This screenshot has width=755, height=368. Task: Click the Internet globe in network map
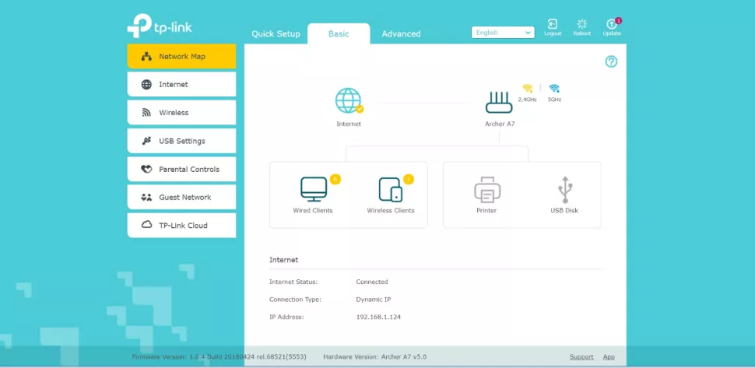[348, 100]
